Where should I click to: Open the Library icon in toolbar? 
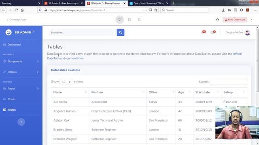pos(229,10)
